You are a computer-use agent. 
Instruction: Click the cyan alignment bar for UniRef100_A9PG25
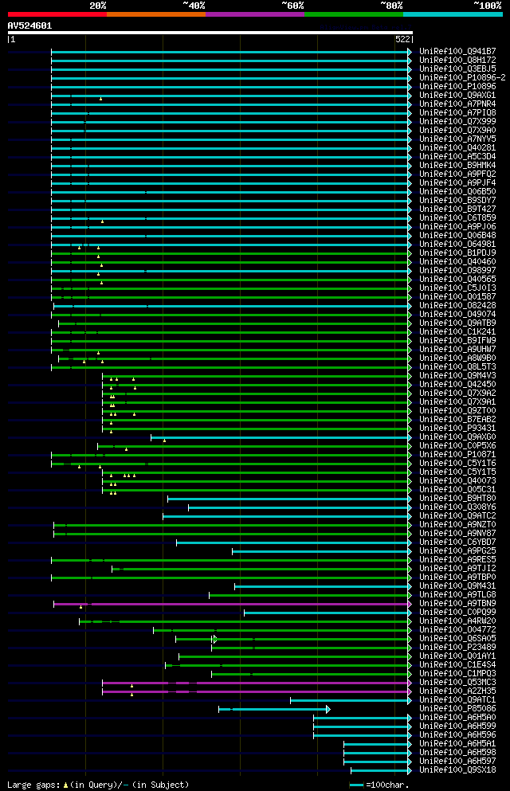322,551
